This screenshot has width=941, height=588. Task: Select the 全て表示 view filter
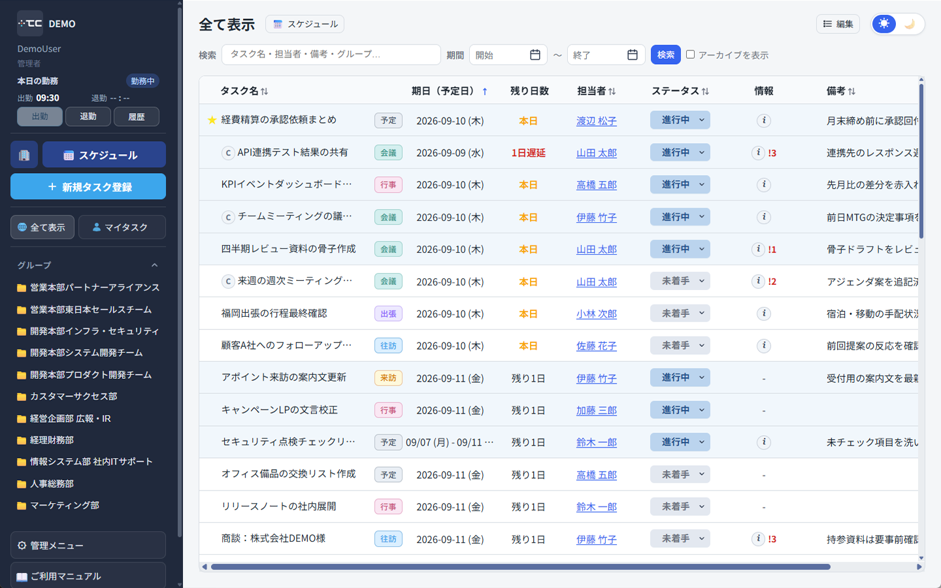(42, 227)
